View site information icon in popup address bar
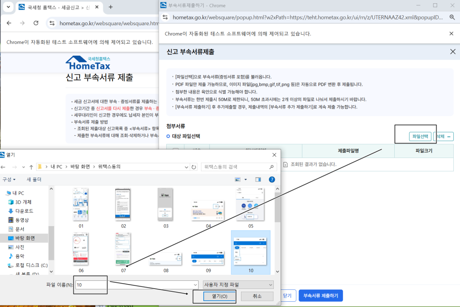 click(165, 17)
